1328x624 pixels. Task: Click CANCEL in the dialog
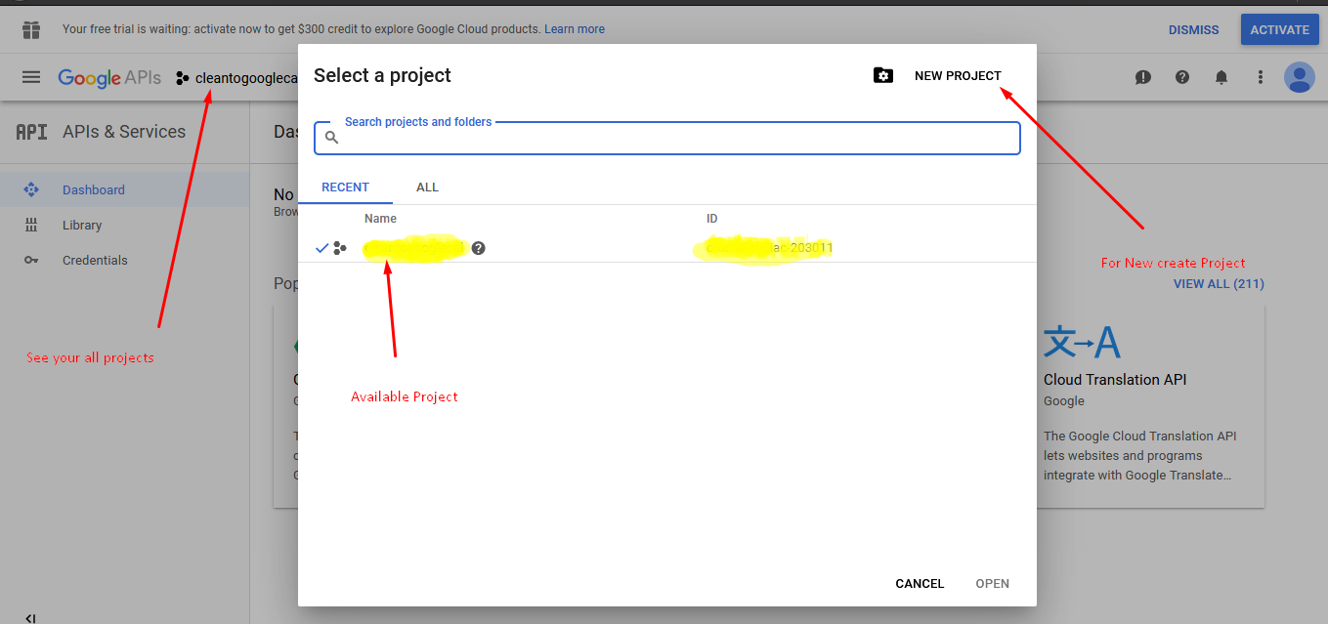920,584
